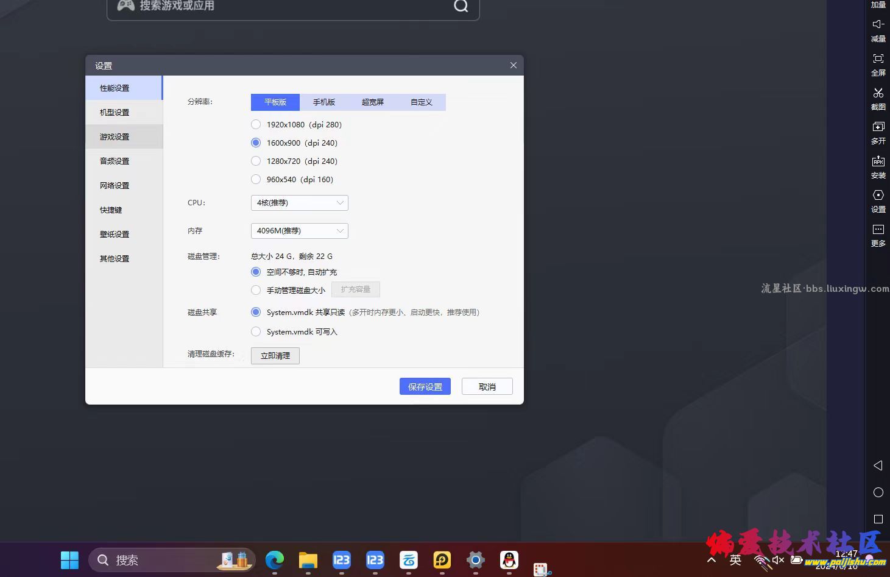The width and height of the screenshot is (890, 577).
Task: Increase volume with the 加量 icon
Action: 878,5
